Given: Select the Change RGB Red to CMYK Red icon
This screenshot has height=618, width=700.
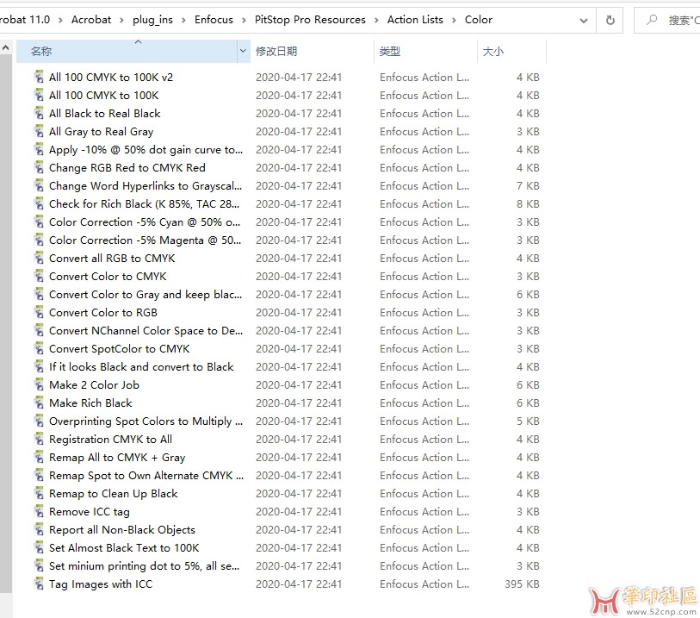Looking at the screenshot, I should (x=40, y=167).
